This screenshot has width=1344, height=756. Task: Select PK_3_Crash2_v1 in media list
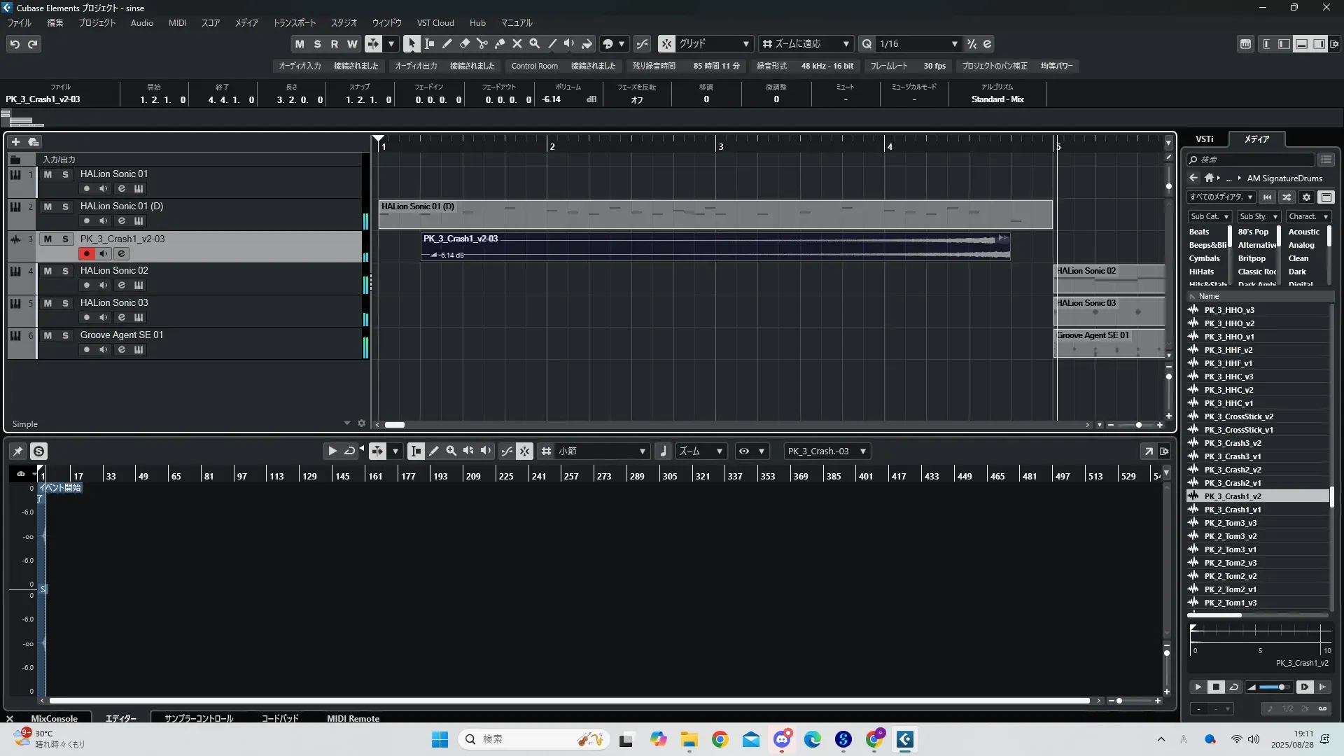[x=1232, y=483]
